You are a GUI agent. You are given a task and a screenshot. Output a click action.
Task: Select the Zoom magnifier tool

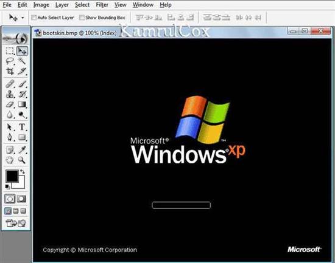coord(22,160)
